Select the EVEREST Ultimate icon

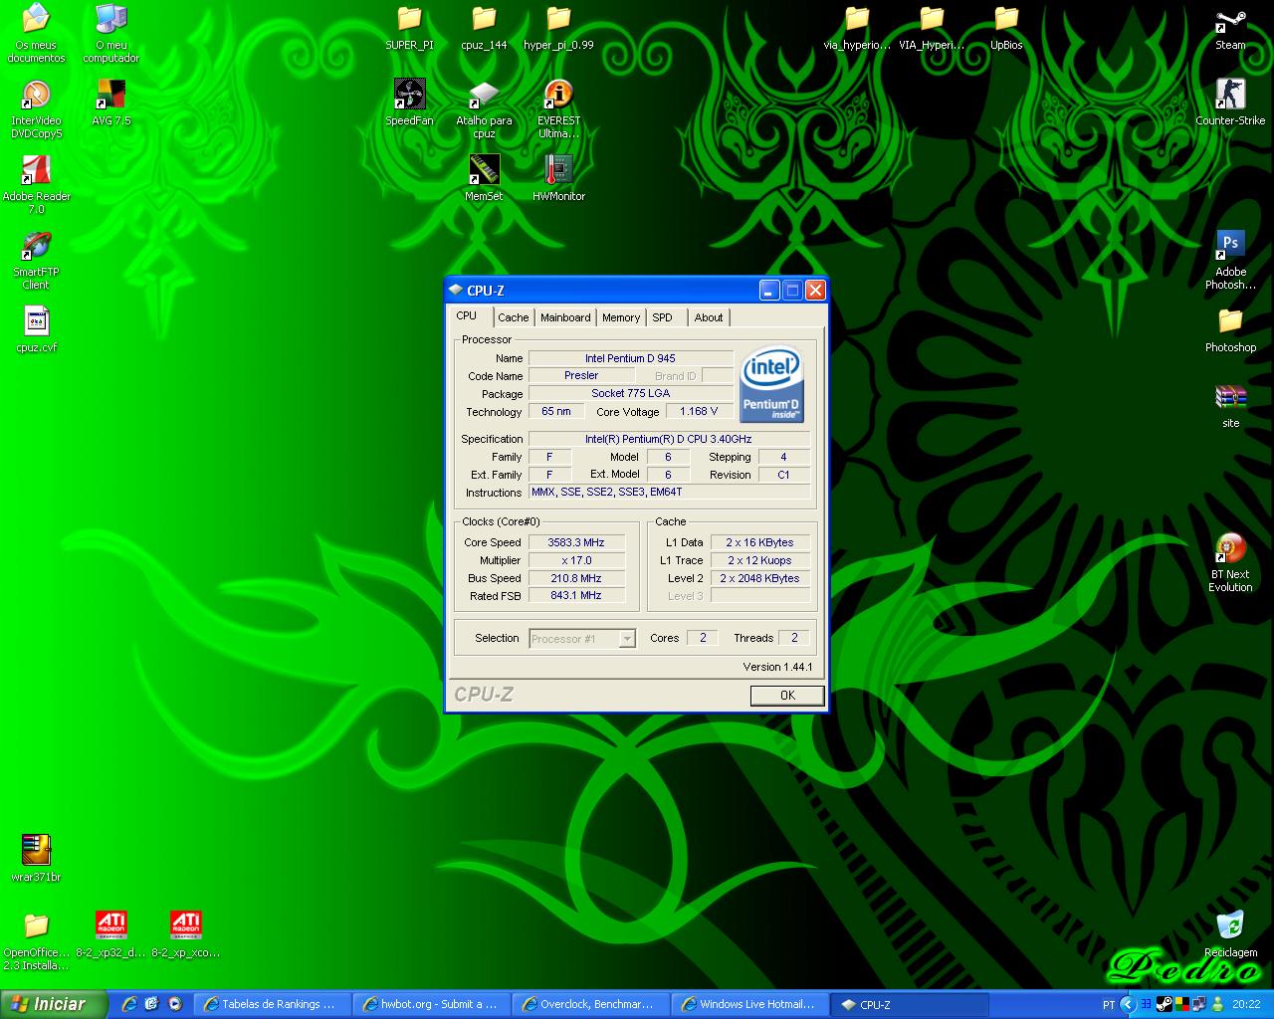[x=558, y=109]
